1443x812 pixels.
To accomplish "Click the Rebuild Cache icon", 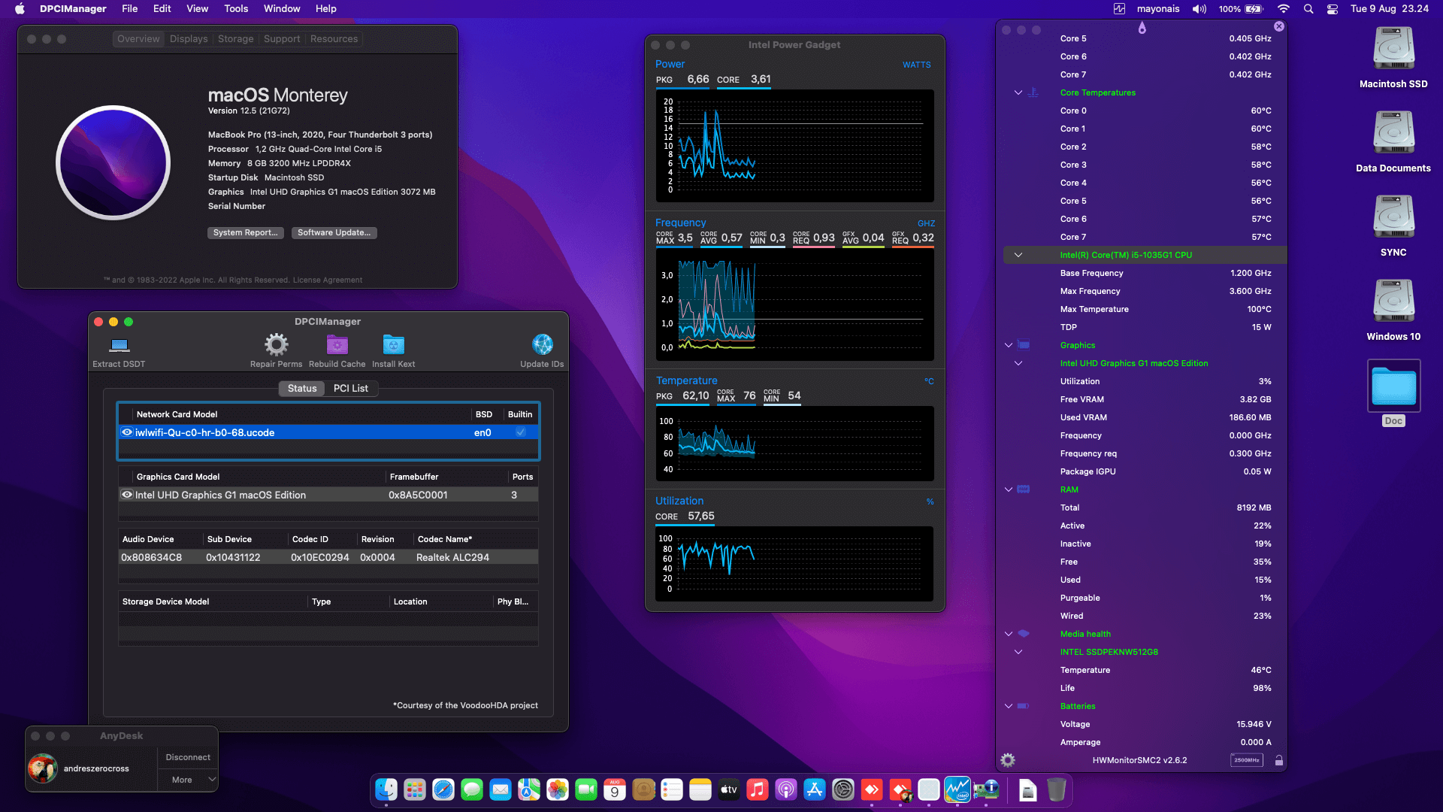I will [x=337, y=345].
